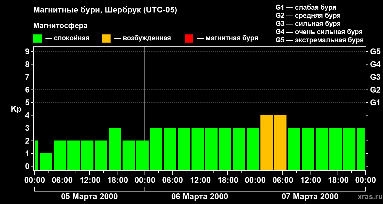Click the orange 'возбужденная' legend swatch
383x204 pixels.
(106, 39)
